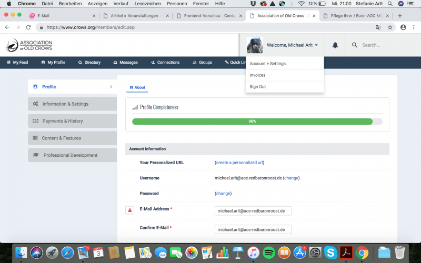The image size is (421, 263).
Task: Reload the page in Chrome
Action: point(28,27)
